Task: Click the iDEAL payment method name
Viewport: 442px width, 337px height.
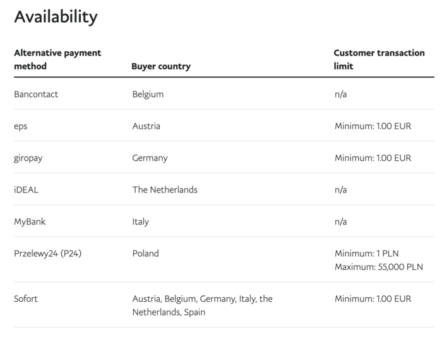Action: [27, 189]
